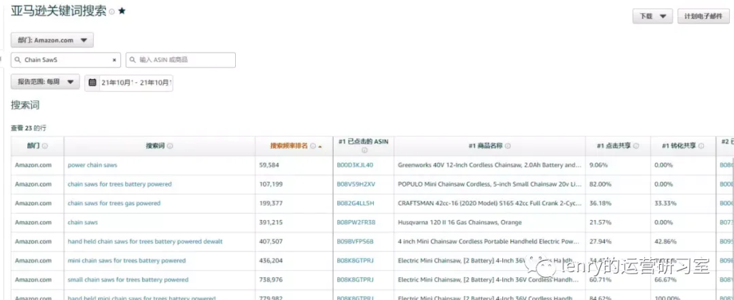Viewport: 734px width, 300px height.
Task: Click the conversion share value 42.86%
Action: click(665, 242)
